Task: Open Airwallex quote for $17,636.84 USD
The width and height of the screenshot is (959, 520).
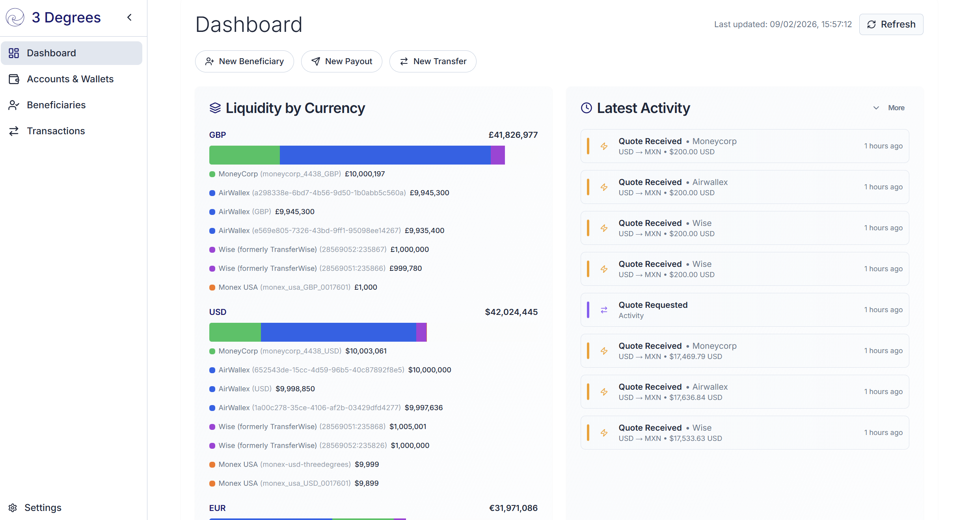Action: 745,392
